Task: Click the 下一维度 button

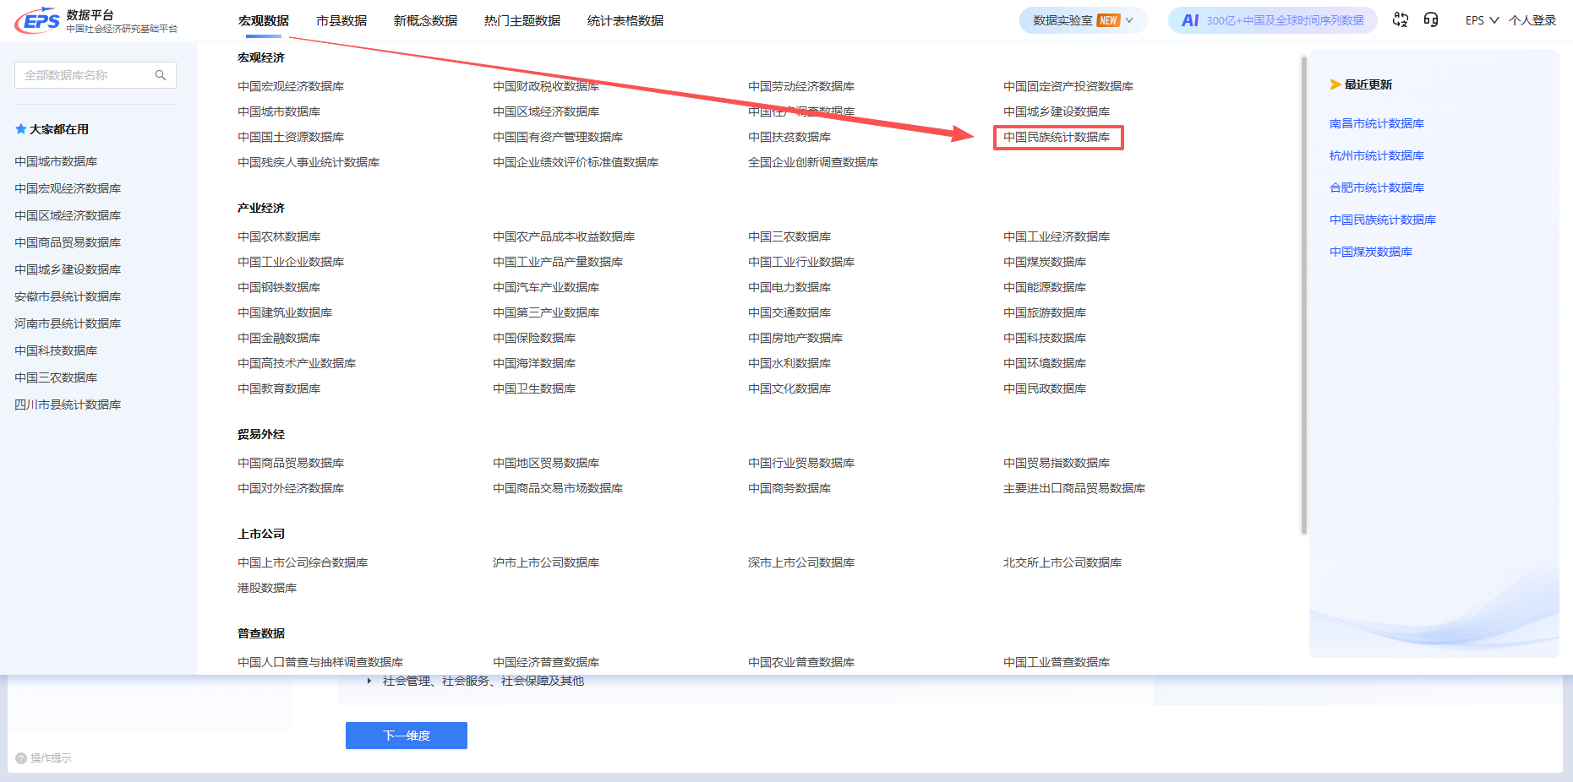Action: click(406, 735)
